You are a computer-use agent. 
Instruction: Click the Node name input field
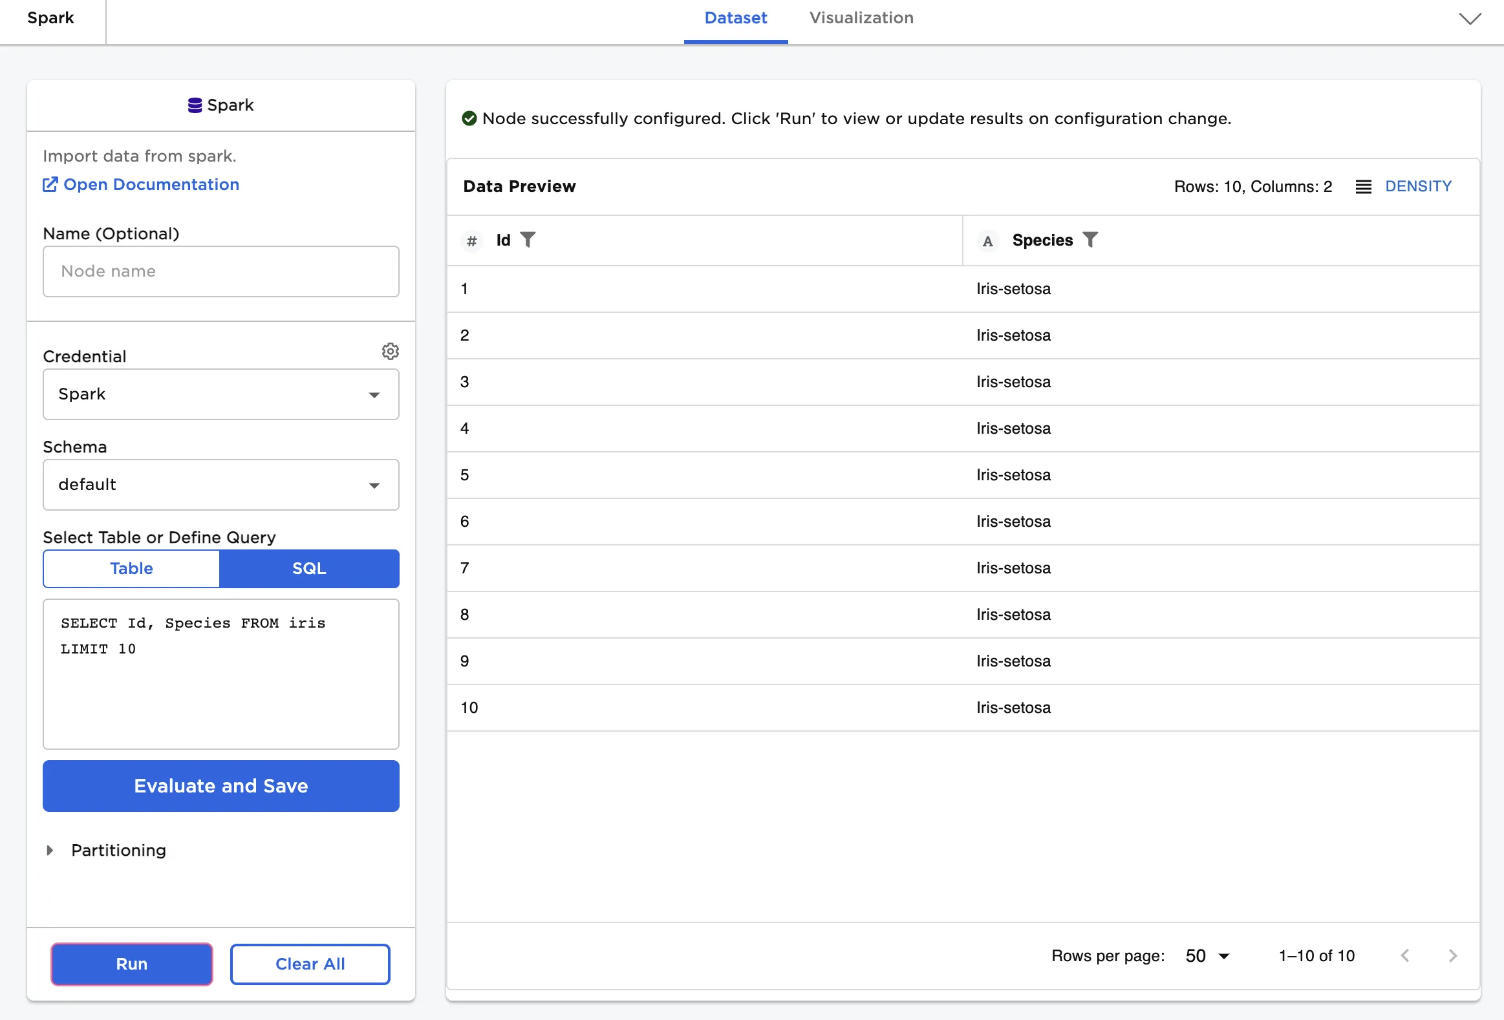pos(220,271)
